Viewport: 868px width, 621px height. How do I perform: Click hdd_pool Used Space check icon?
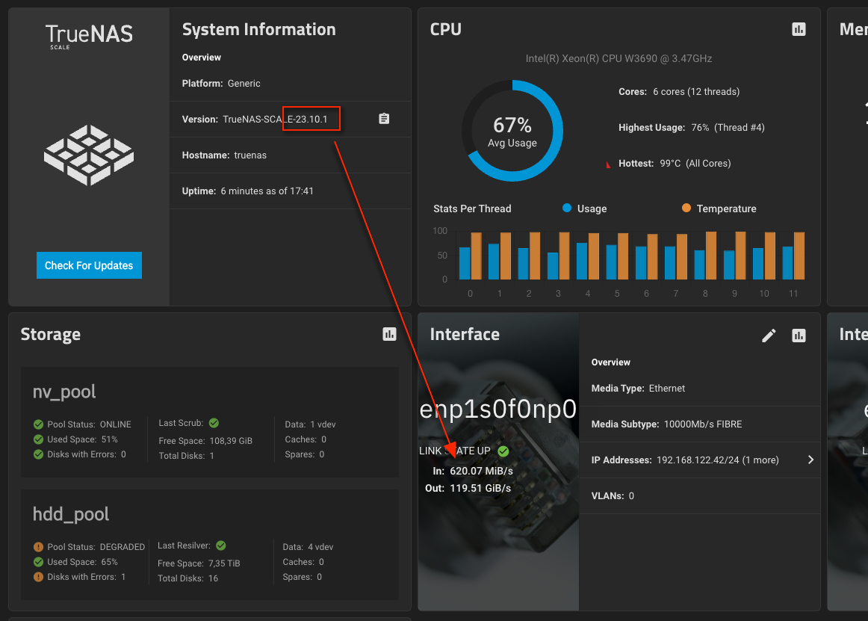pyautogui.click(x=38, y=562)
